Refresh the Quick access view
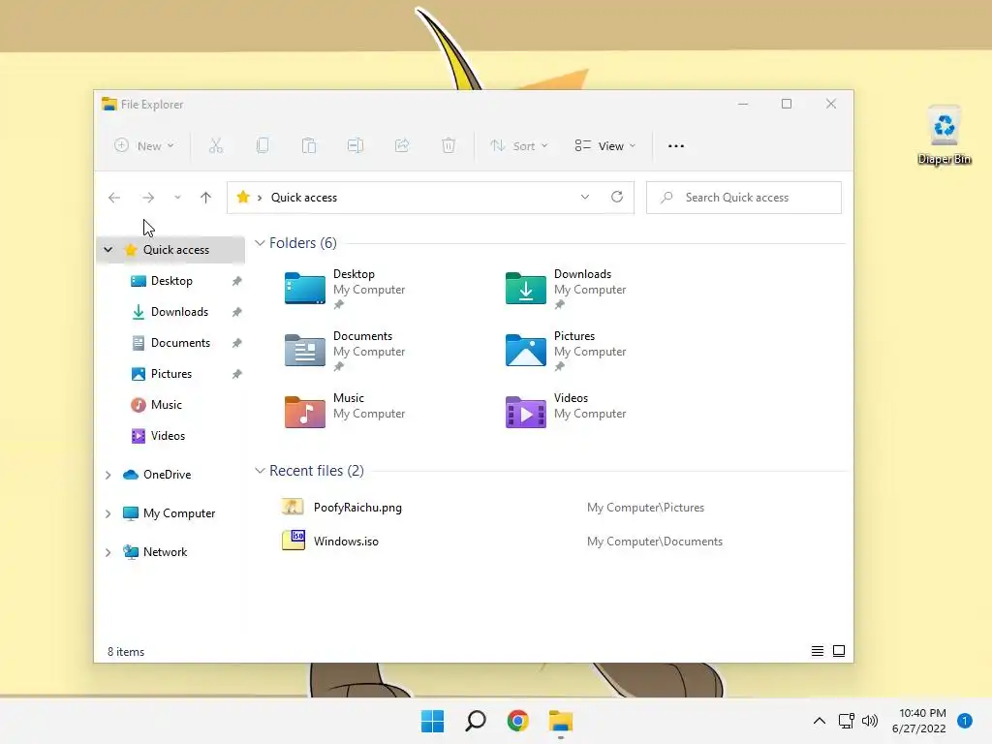 [617, 197]
